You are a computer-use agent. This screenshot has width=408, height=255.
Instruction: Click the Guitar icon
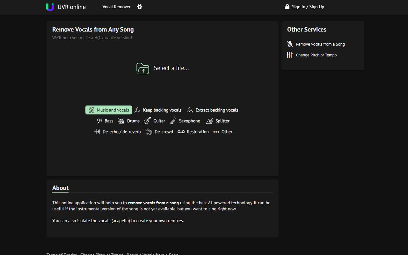pos(147,121)
